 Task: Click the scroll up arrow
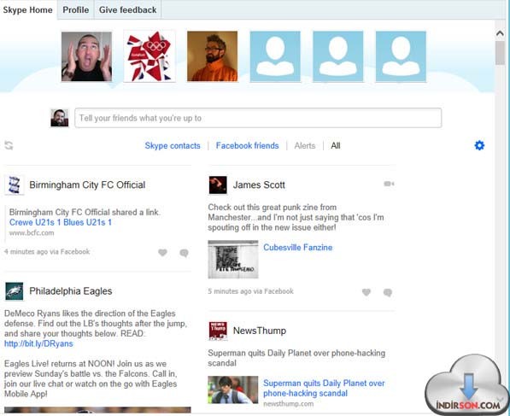[x=500, y=33]
